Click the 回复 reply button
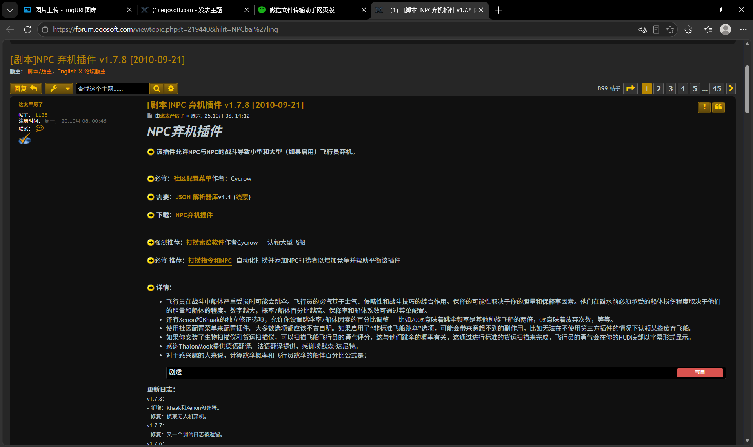753x447 pixels. [25, 89]
